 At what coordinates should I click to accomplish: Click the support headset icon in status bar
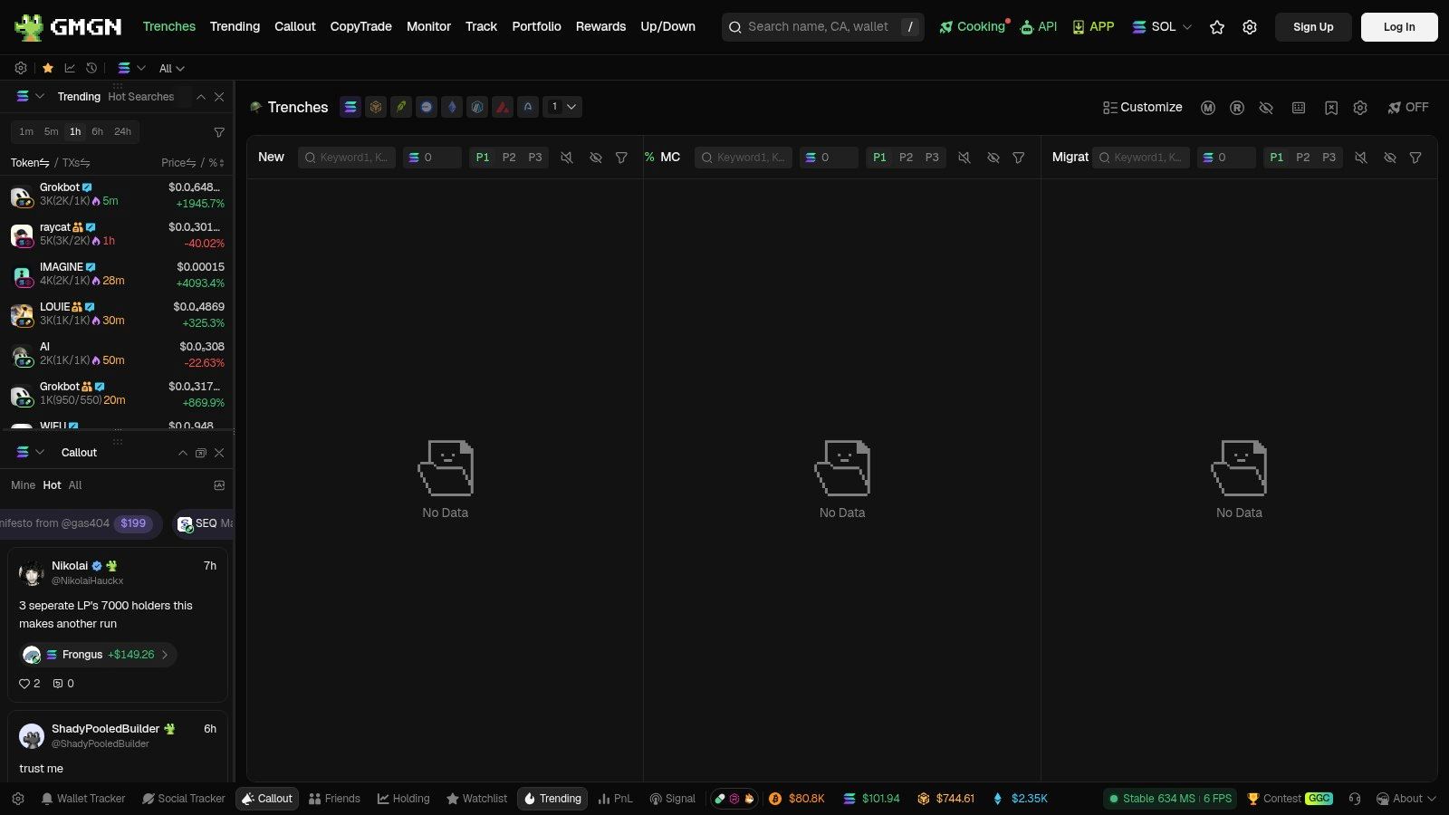tap(1355, 799)
